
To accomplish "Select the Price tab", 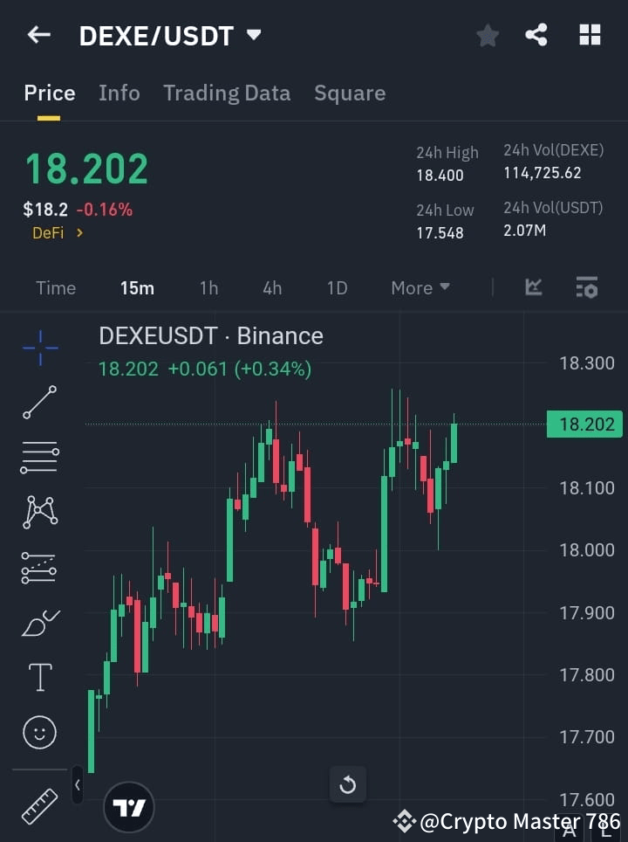I will [x=50, y=93].
